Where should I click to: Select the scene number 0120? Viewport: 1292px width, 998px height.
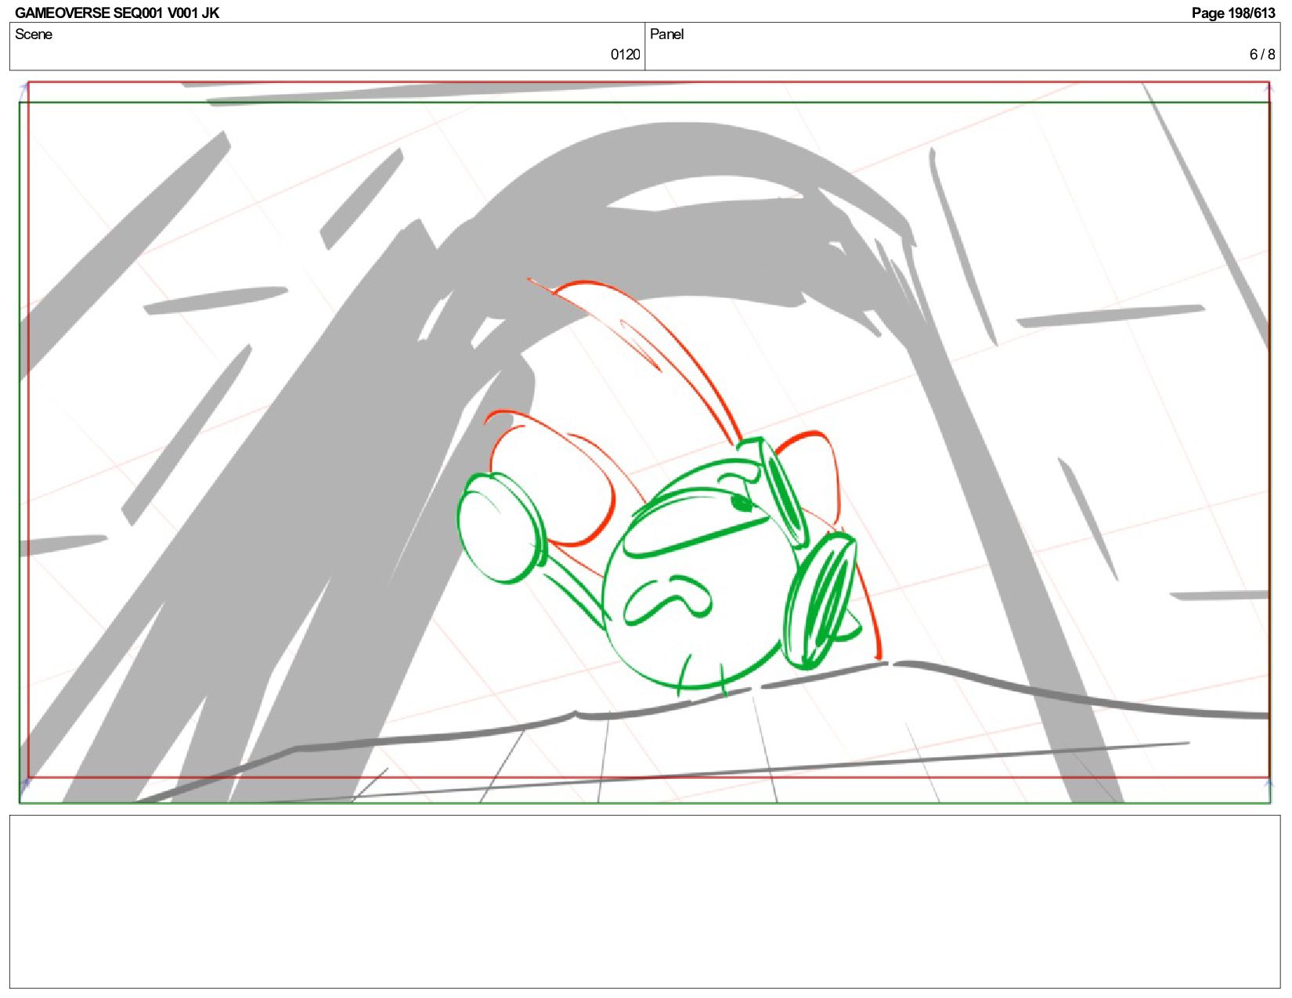[x=625, y=54]
